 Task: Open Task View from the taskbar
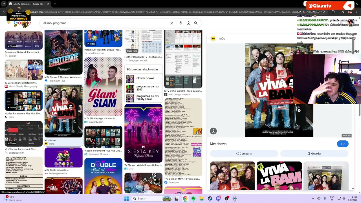(177, 198)
